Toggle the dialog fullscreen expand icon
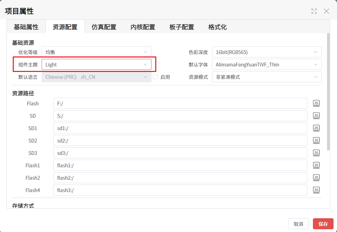Image resolution: width=337 pixels, height=232 pixels. coord(314,11)
